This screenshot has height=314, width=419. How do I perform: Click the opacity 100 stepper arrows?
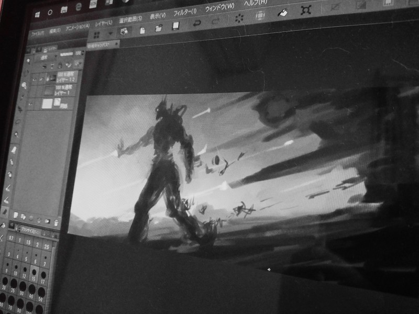coord(83,53)
